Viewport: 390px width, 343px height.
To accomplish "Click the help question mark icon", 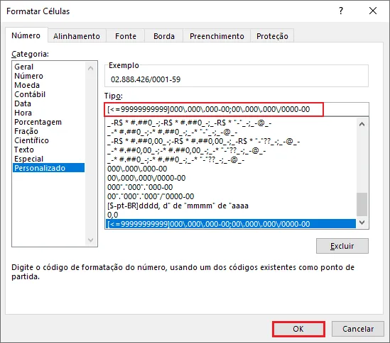I will [x=341, y=11].
